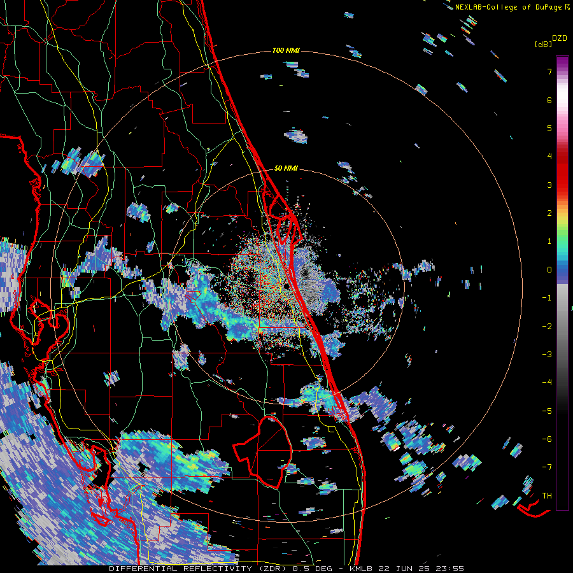
Task: Click the [dB] units label
Action: click(x=543, y=44)
